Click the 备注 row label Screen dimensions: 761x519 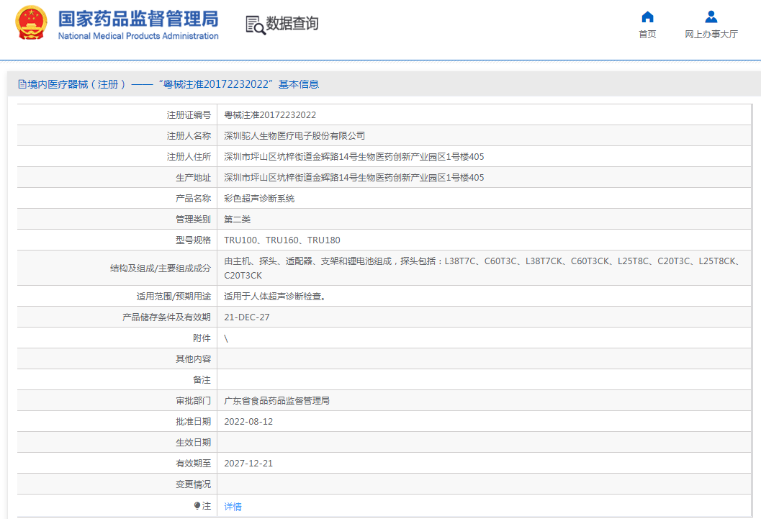tap(202, 380)
